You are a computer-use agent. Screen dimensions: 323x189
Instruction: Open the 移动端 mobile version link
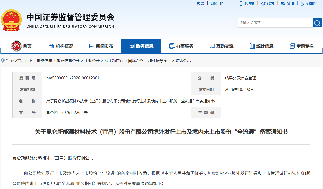tap(249, 3)
